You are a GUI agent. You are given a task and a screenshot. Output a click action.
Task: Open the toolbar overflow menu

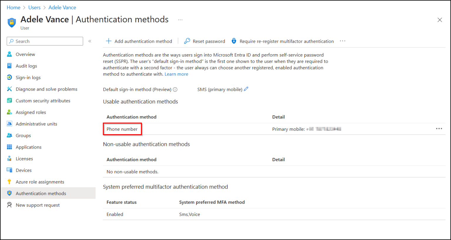342,41
